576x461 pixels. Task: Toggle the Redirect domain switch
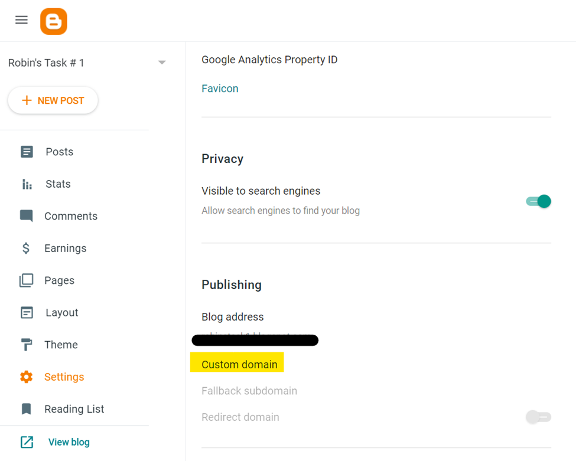[x=538, y=417]
